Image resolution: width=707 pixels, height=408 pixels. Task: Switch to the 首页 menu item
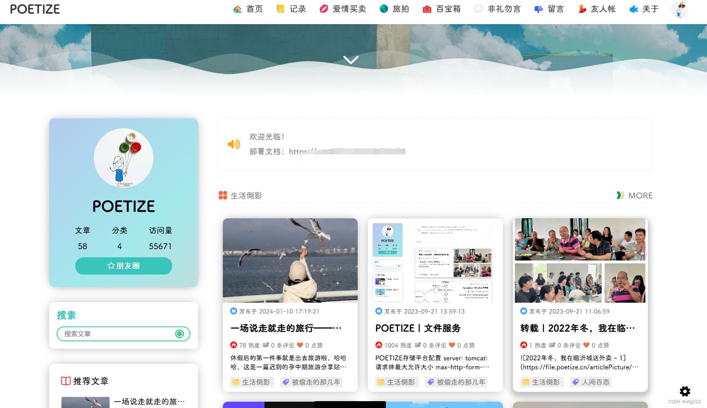point(254,8)
